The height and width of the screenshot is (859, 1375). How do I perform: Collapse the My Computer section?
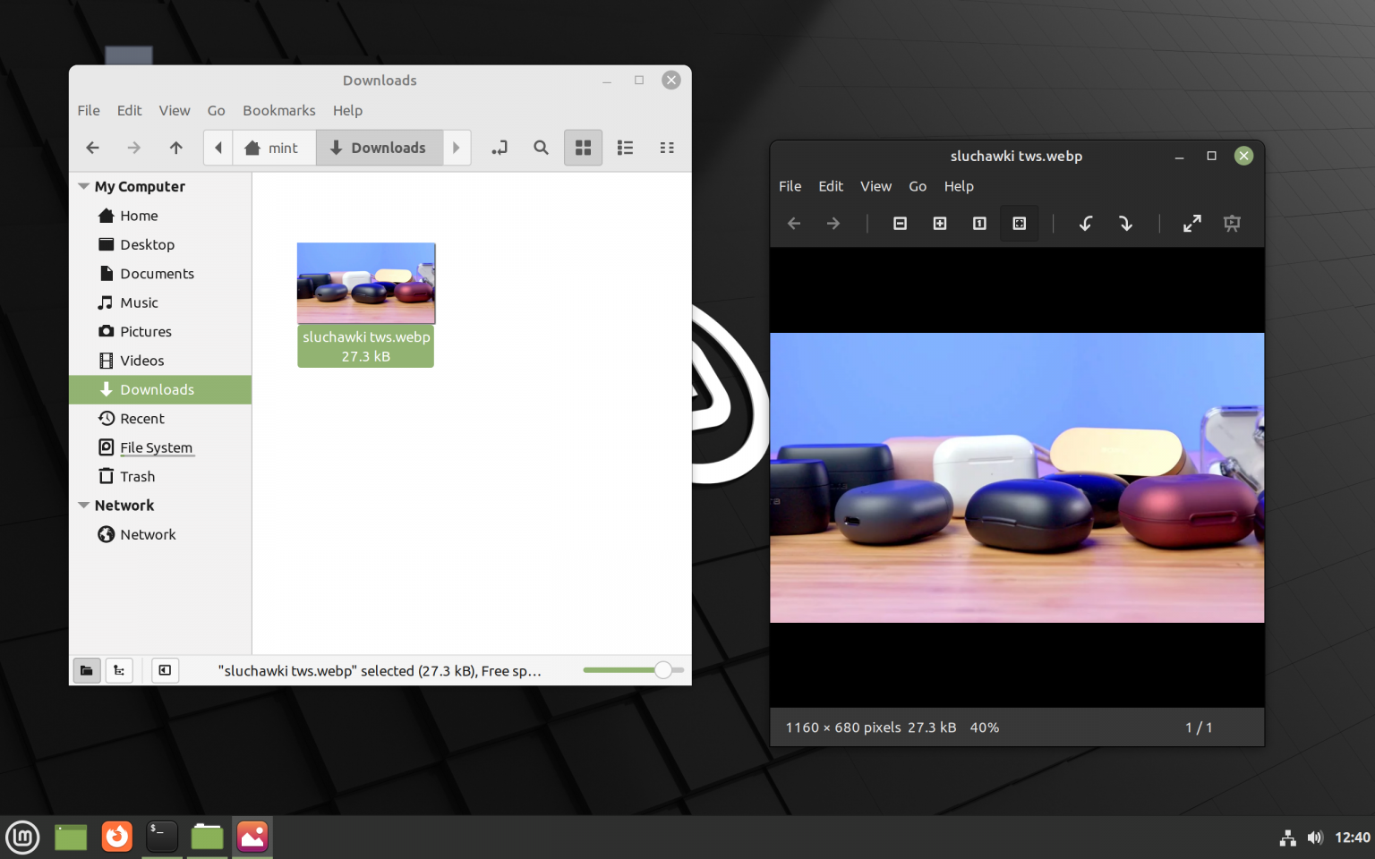tap(84, 186)
